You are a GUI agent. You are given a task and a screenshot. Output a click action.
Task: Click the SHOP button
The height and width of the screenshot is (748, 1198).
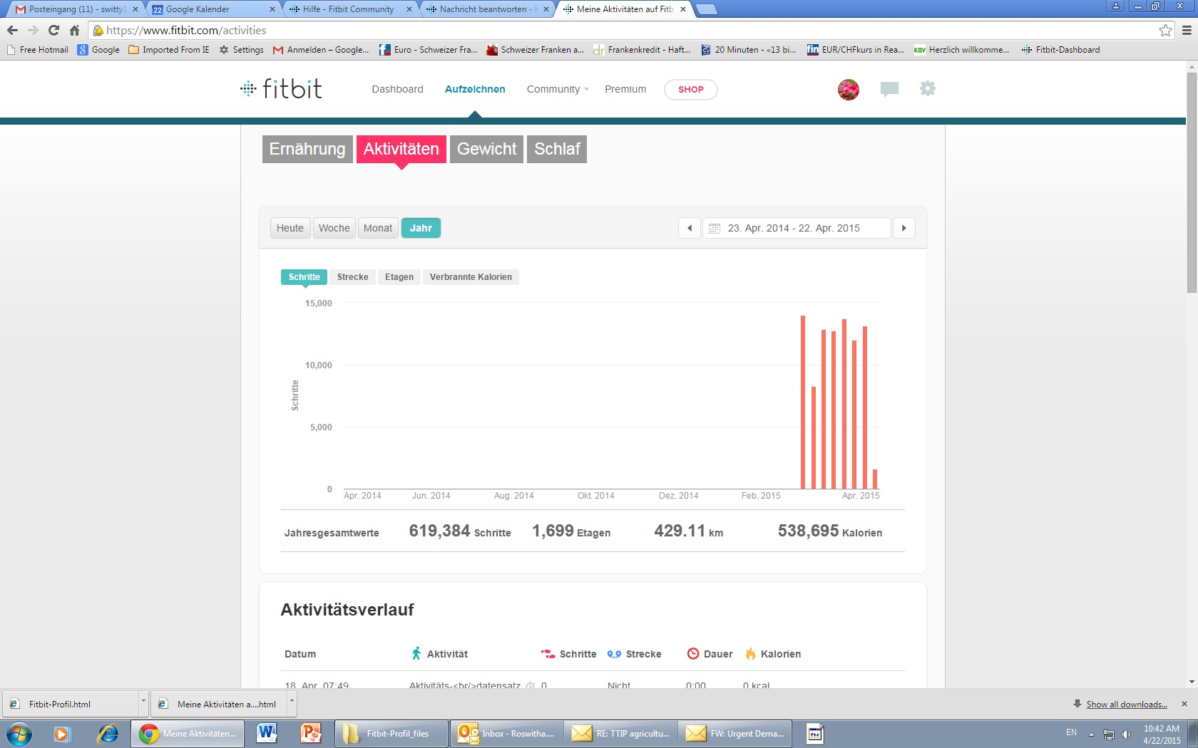pos(690,89)
